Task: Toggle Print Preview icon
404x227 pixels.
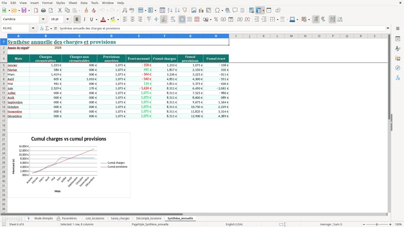Action: [51, 10]
